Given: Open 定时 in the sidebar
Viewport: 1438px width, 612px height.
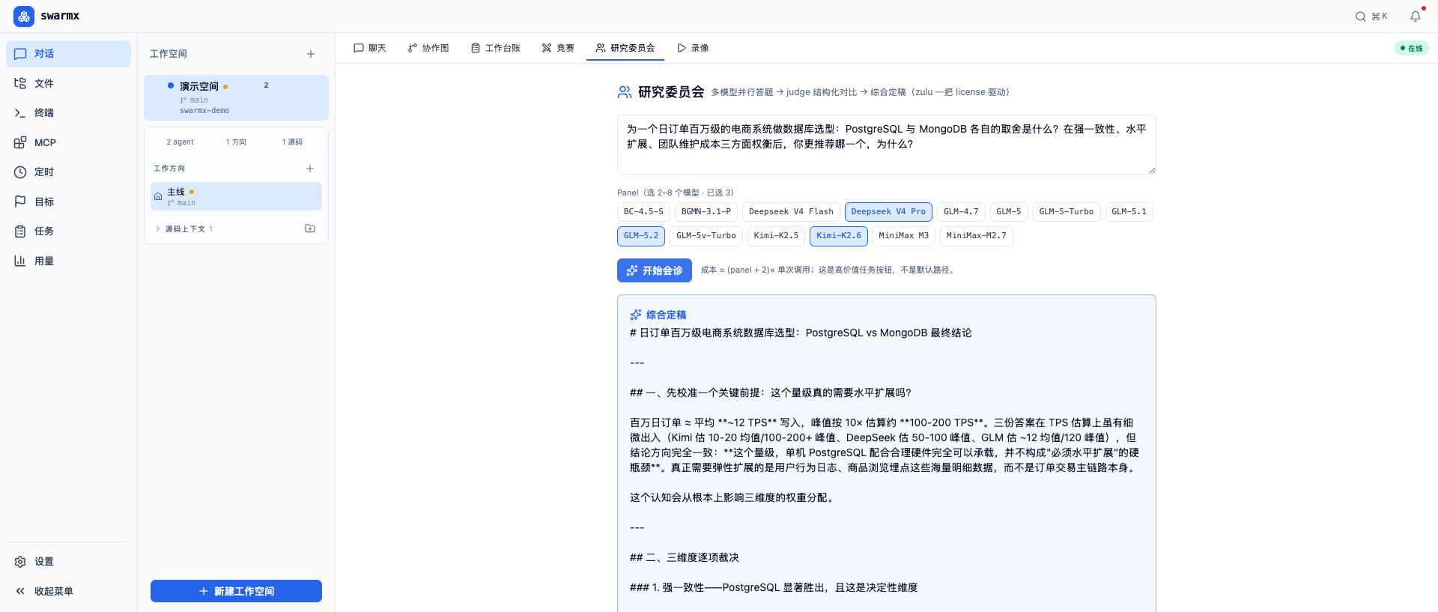Looking at the screenshot, I should (x=68, y=172).
